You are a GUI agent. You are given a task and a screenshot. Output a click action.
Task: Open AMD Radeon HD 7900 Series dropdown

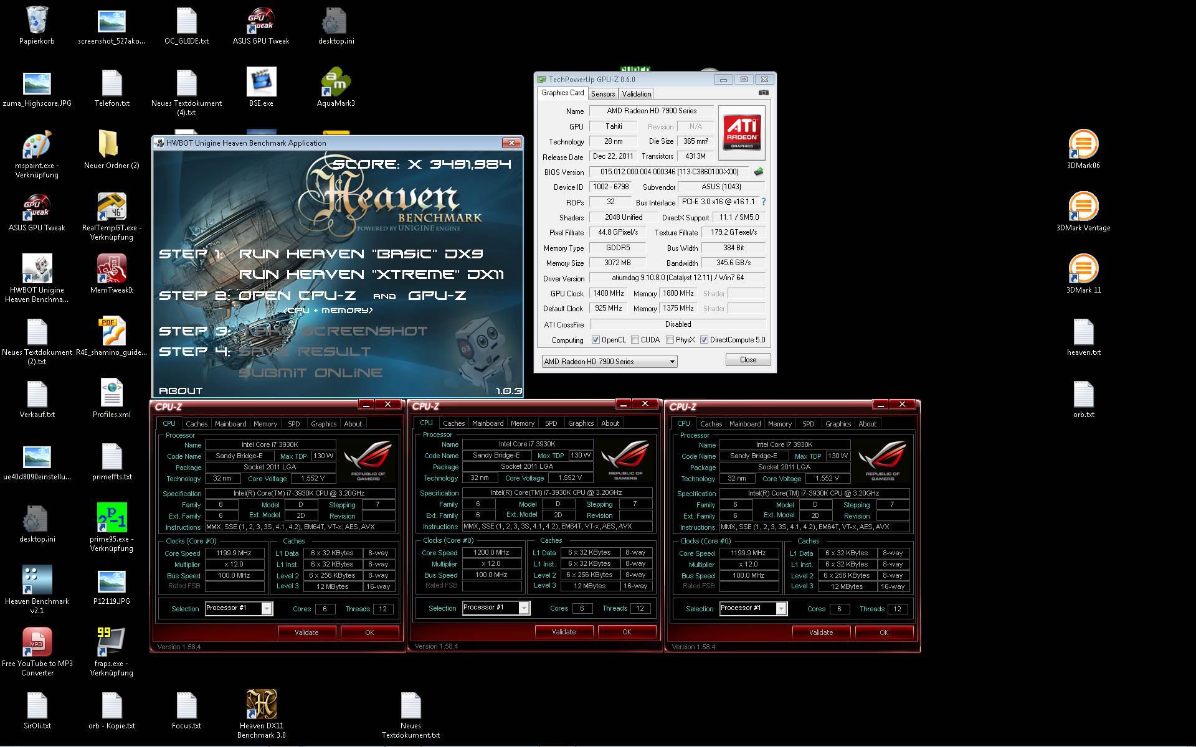[x=609, y=361]
